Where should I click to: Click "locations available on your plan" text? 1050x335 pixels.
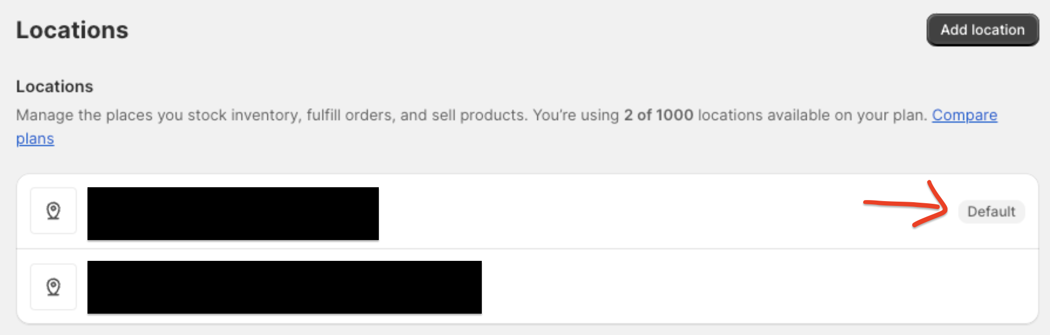(811, 115)
